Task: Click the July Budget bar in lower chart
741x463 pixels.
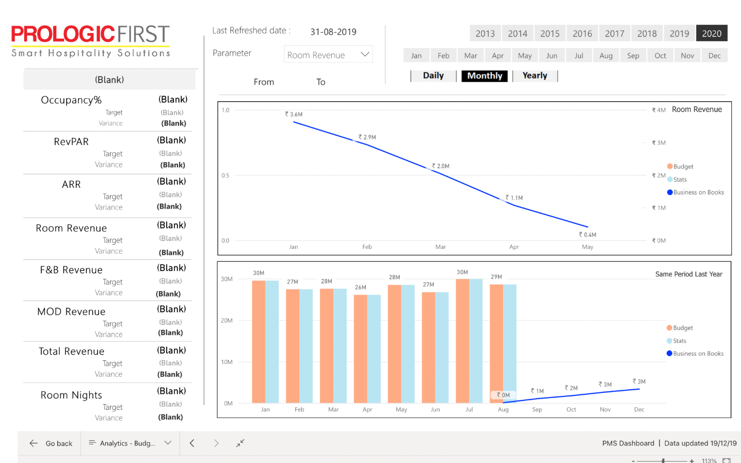Action: pos(462,341)
